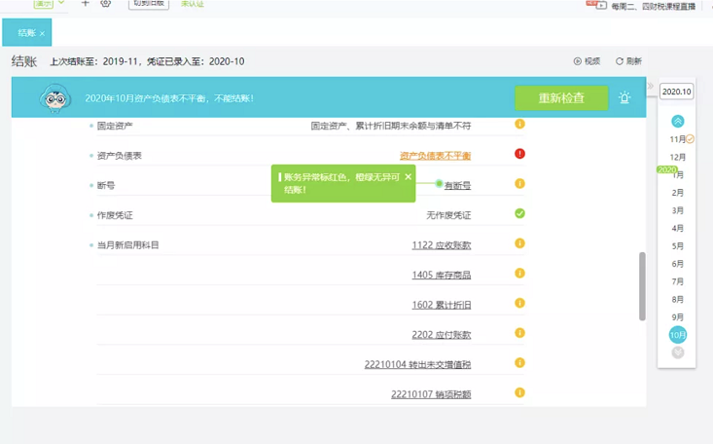713x444 pixels.
Task: Dismiss the green tooltip popup
Action: [409, 177]
